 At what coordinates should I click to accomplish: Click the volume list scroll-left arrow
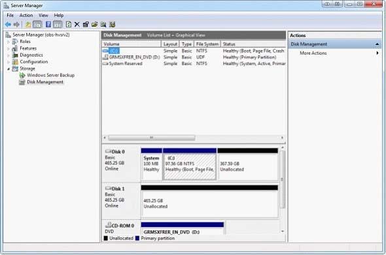105,138
